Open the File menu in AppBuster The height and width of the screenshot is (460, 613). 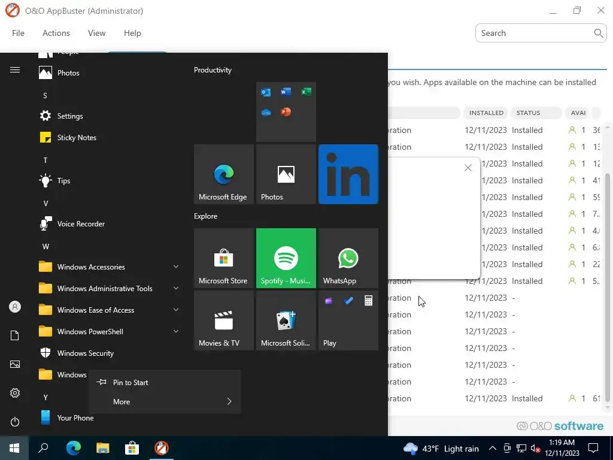(18, 34)
